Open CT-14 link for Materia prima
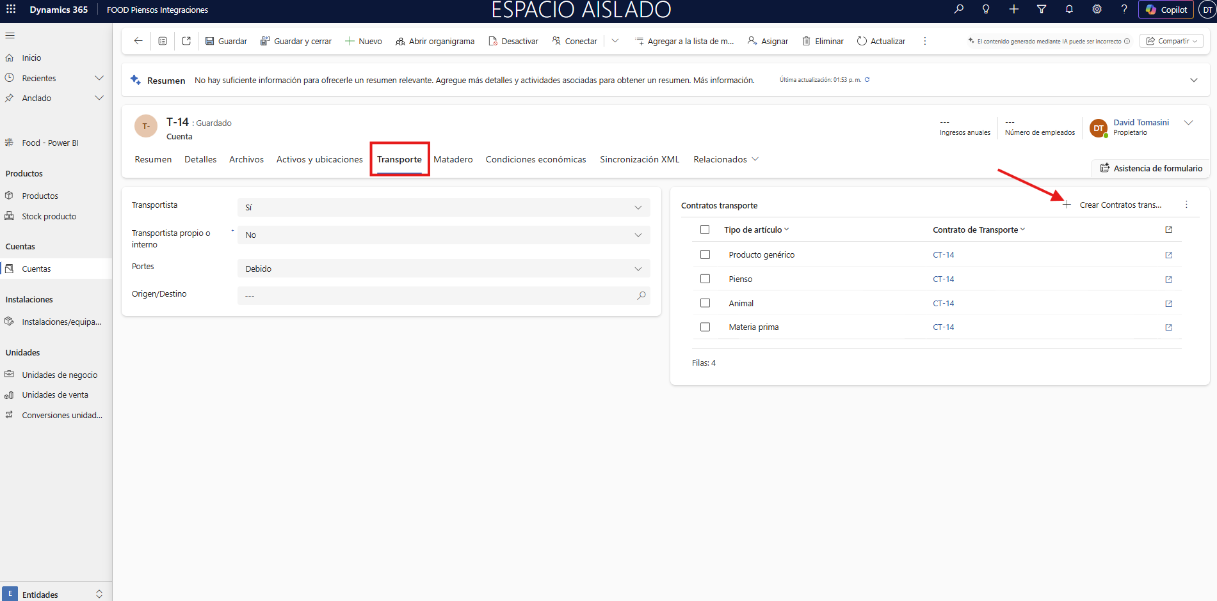The image size is (1217, 601). pyautogui.click(x=943, y=327)
